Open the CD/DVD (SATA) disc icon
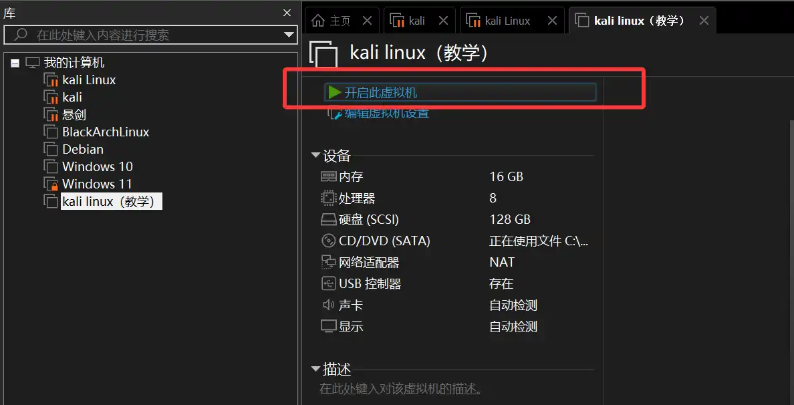The width and height of the screenshot is (794, 405). [329, 241]
